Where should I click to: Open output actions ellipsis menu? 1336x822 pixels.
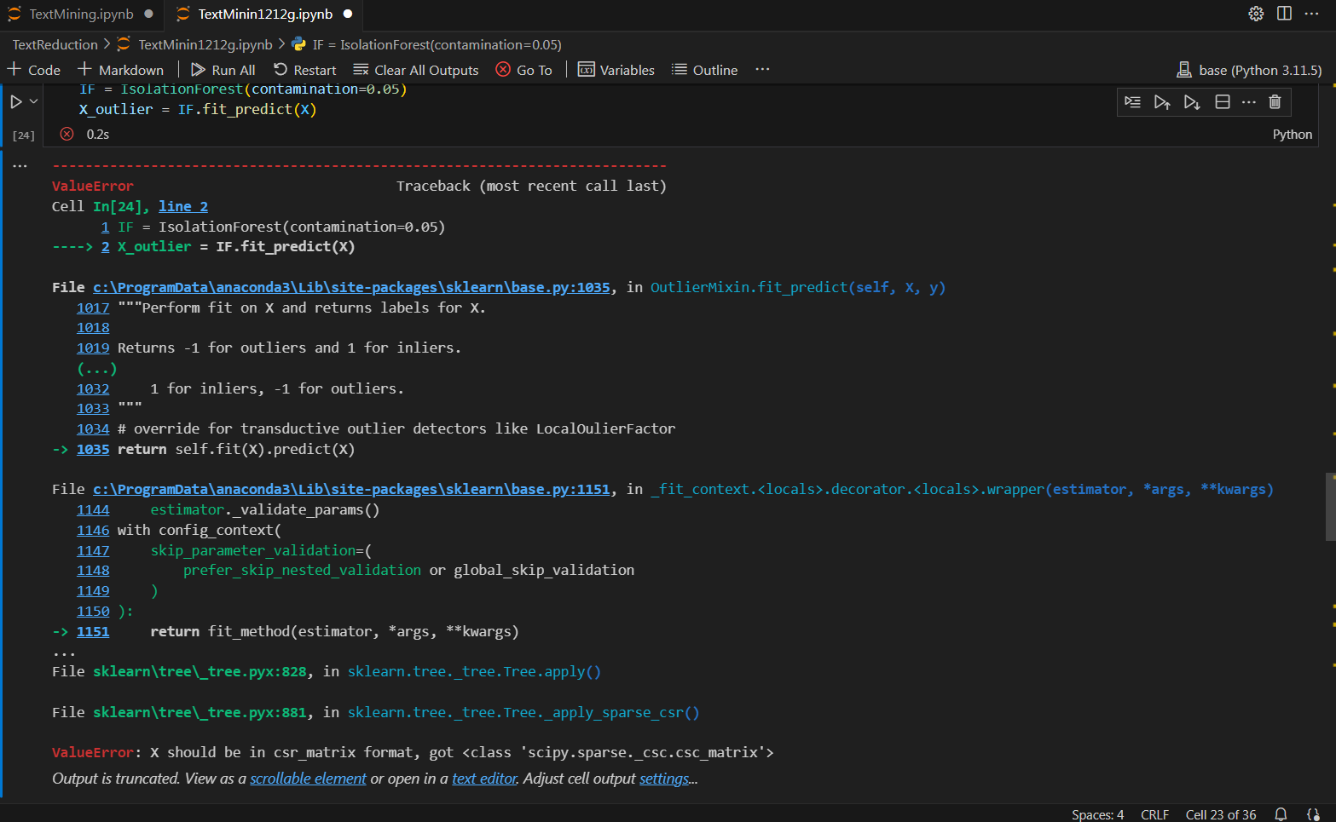[20, 166]
